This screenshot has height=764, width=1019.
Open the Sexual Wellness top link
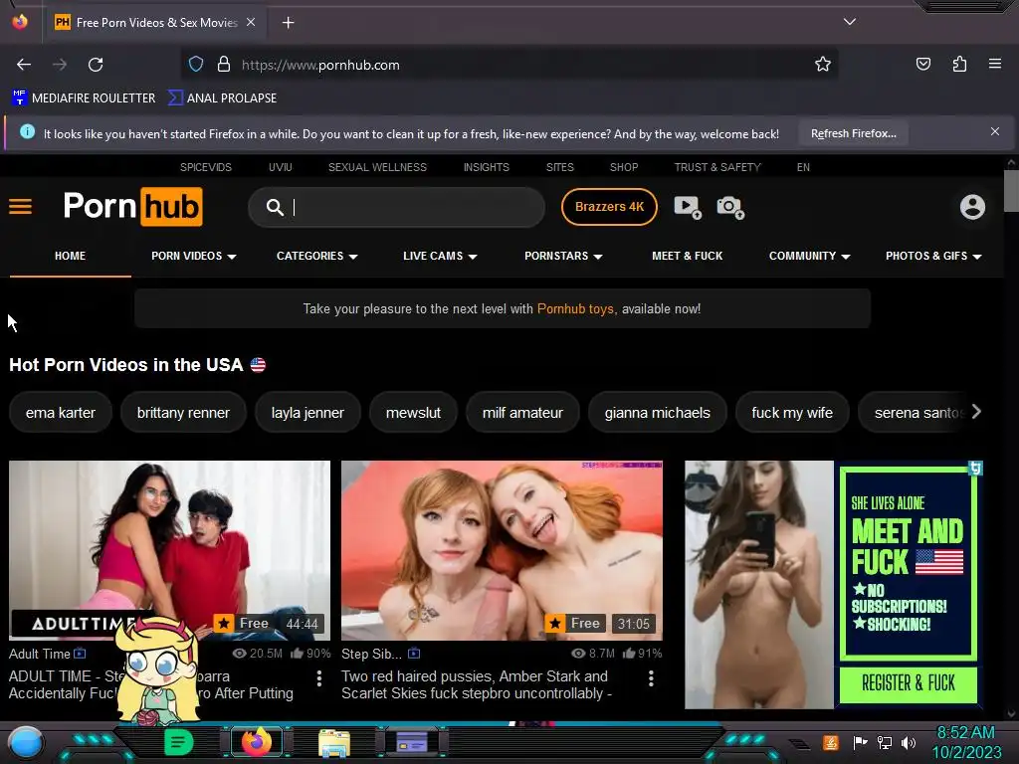pyautogui.click(x=377, y=167)
